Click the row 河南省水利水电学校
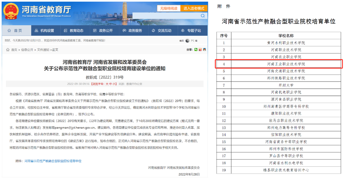Image resolution: width=349 pixels, height=179 pixels. 279,163
